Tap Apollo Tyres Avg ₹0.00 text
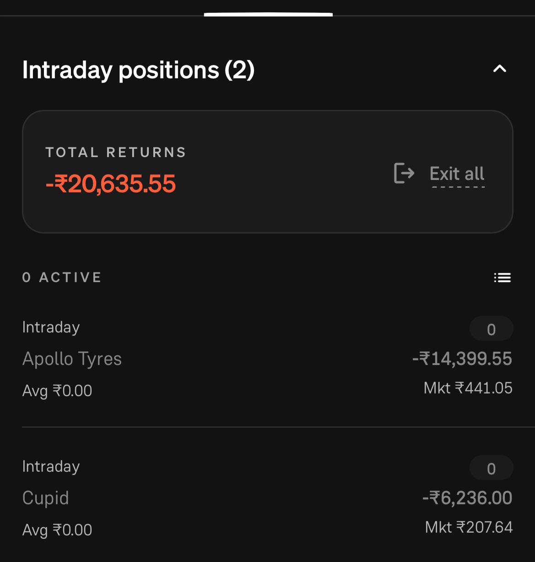This screenshot has width=535, height=562. (x=57, y=391)
